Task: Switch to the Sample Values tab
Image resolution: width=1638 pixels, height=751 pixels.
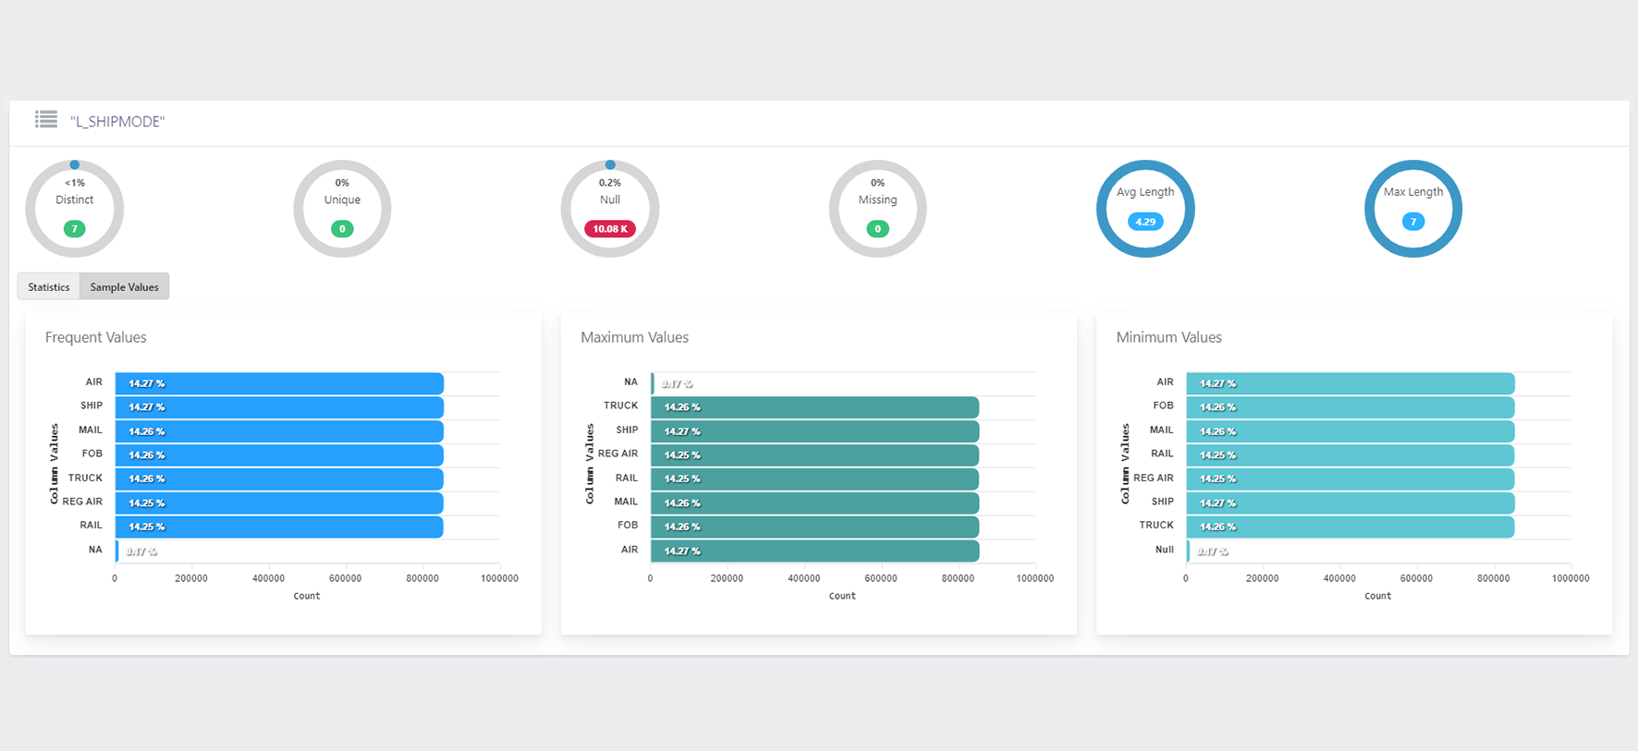Action: click(124, 287)
